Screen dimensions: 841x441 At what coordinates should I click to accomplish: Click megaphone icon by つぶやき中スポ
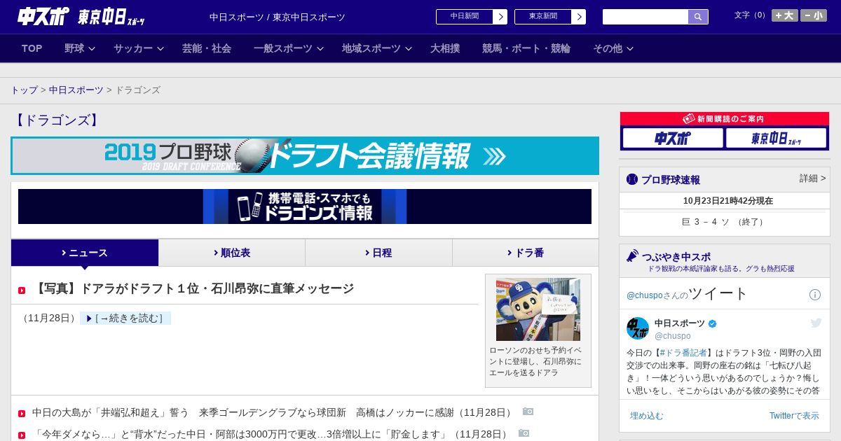coord(632,256)
